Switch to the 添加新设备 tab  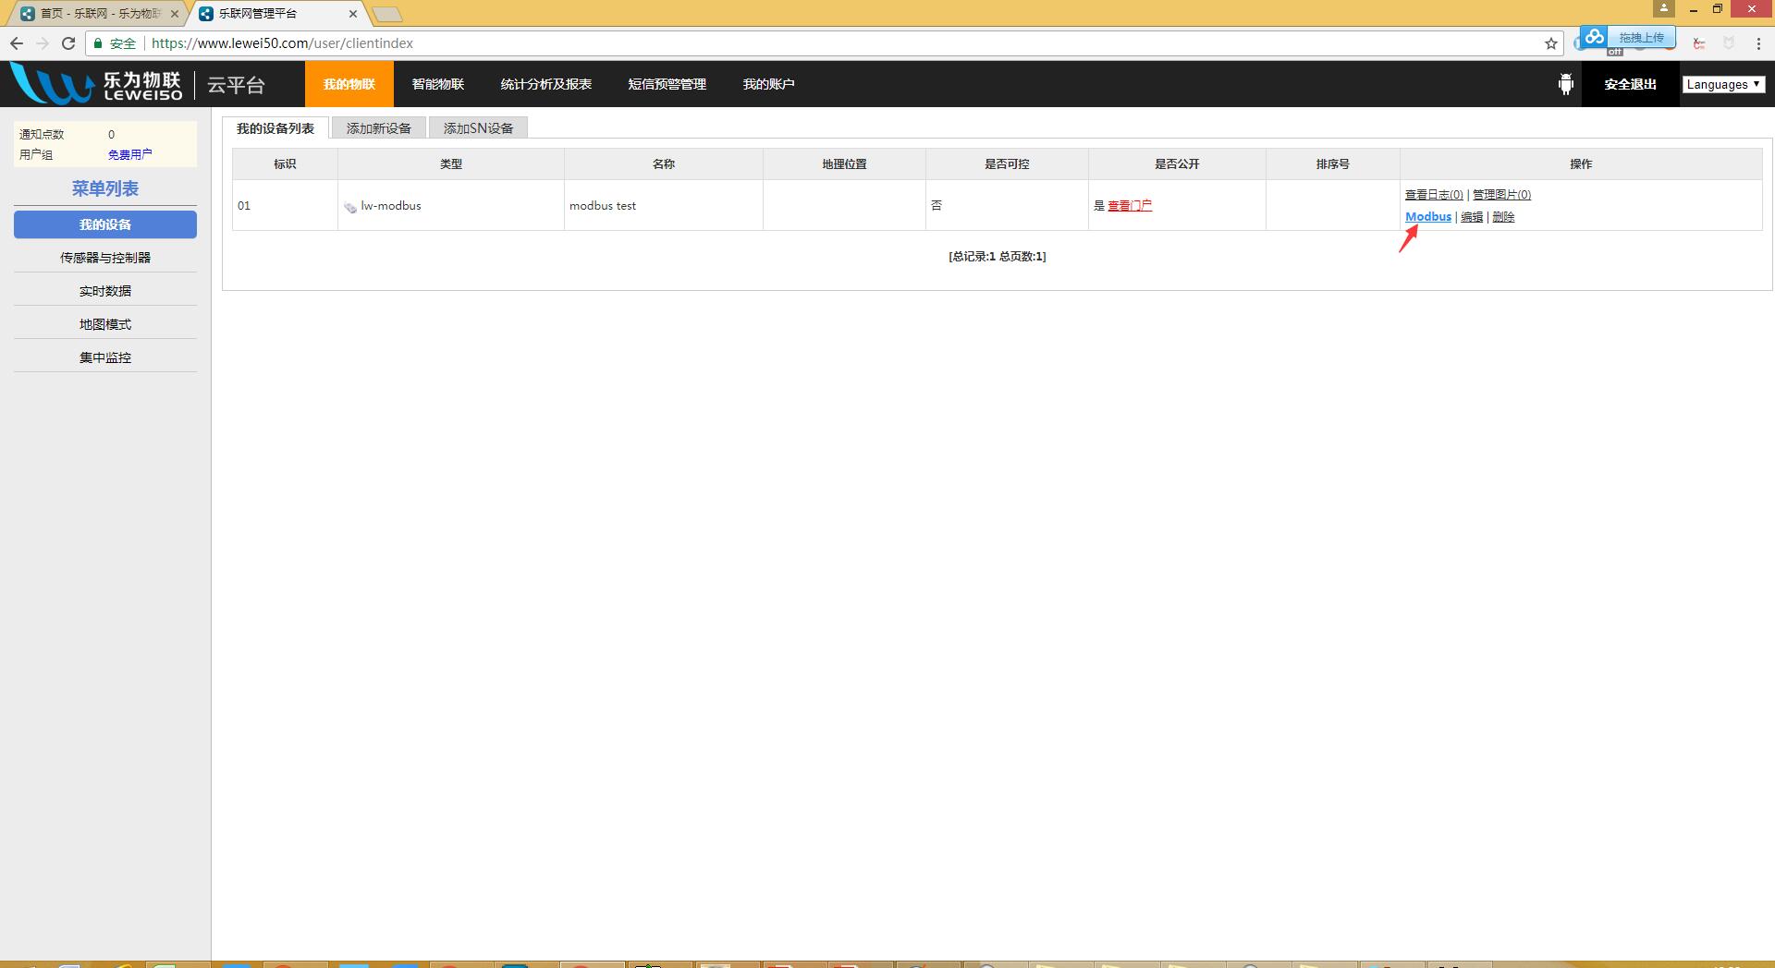[379, 128]
